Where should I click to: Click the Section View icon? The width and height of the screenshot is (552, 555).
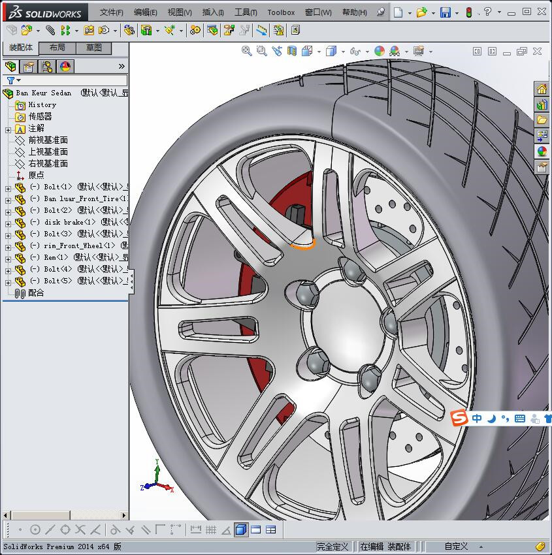(x=292, y=52)
